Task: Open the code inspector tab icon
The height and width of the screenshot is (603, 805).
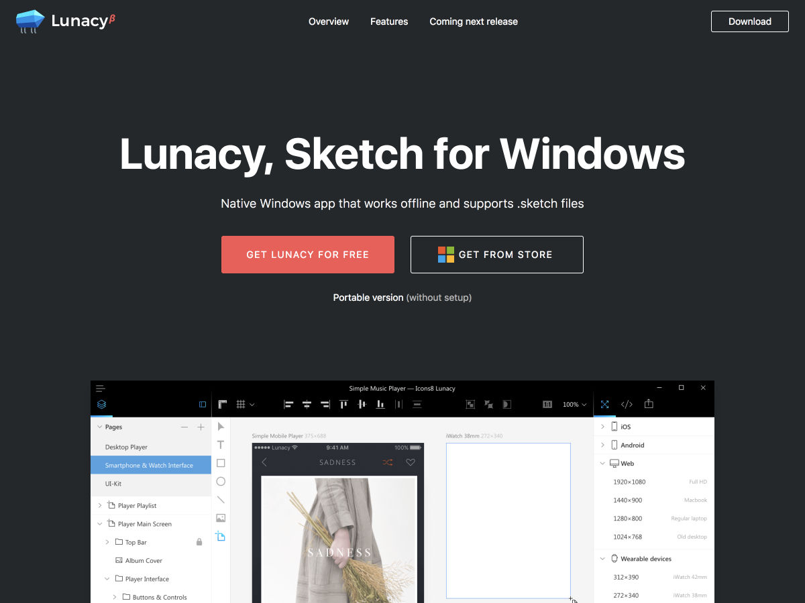Action: [x=627, y=404]
